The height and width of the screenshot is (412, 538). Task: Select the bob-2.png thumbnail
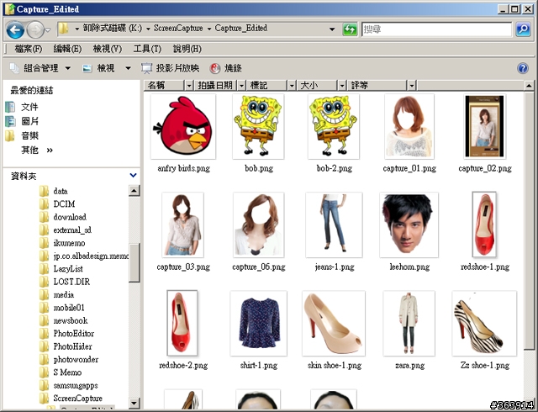[x=334, y=127]
